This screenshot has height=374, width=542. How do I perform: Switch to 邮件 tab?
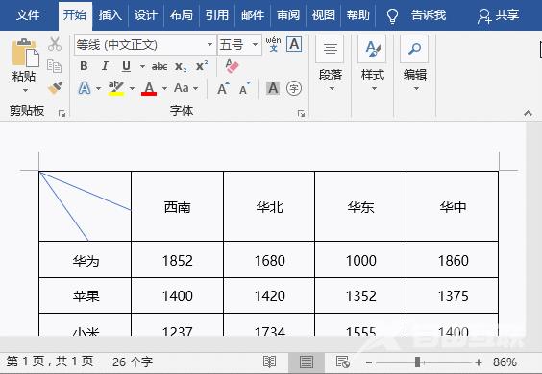click(x=253, y=15)
